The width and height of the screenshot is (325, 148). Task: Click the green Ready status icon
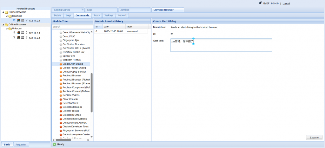(54, 144)
